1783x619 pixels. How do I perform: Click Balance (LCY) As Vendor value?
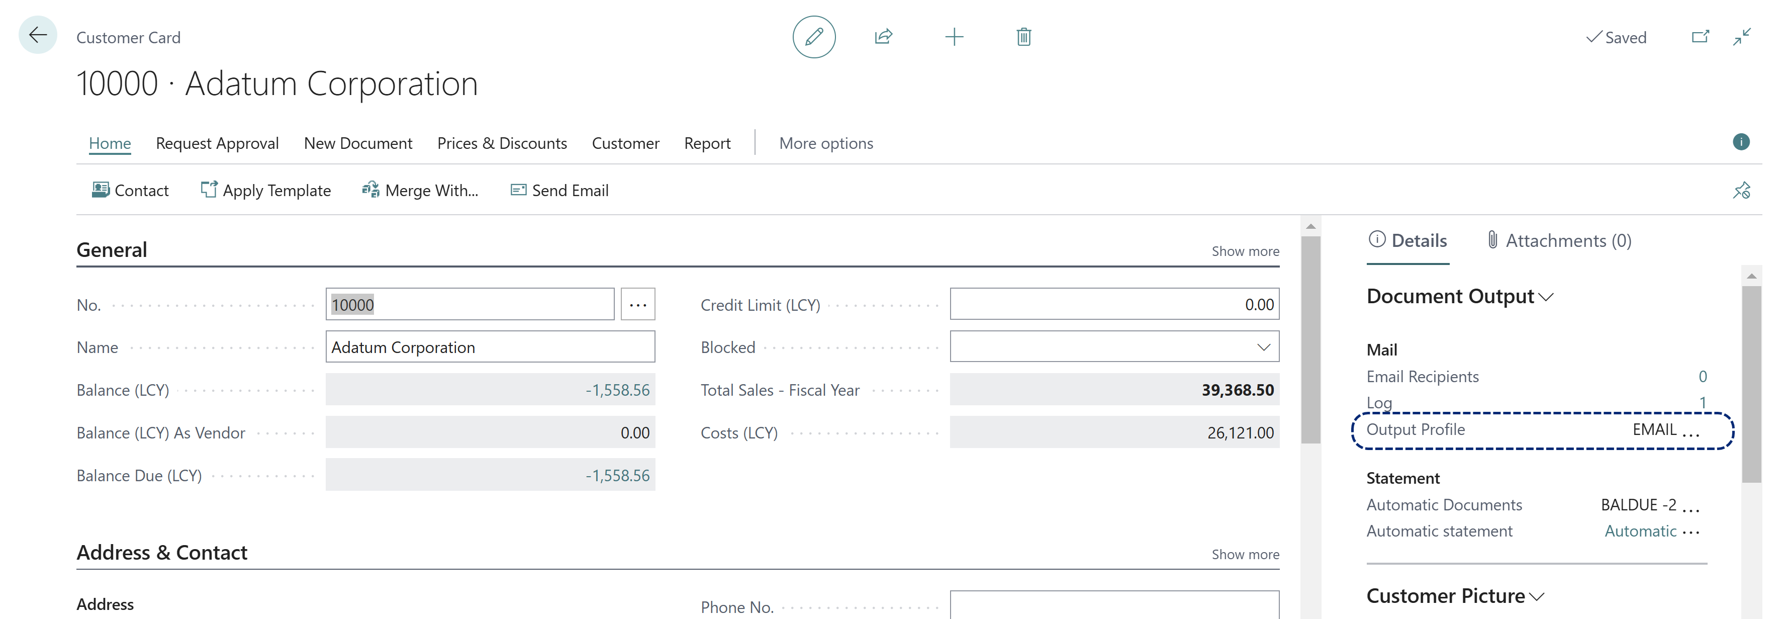point(635,433)
